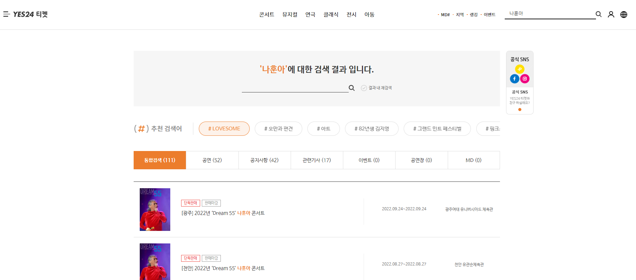
Task: Open the 광주 Dream 55 concert poster thumbnail
Action: pos(155,210)
